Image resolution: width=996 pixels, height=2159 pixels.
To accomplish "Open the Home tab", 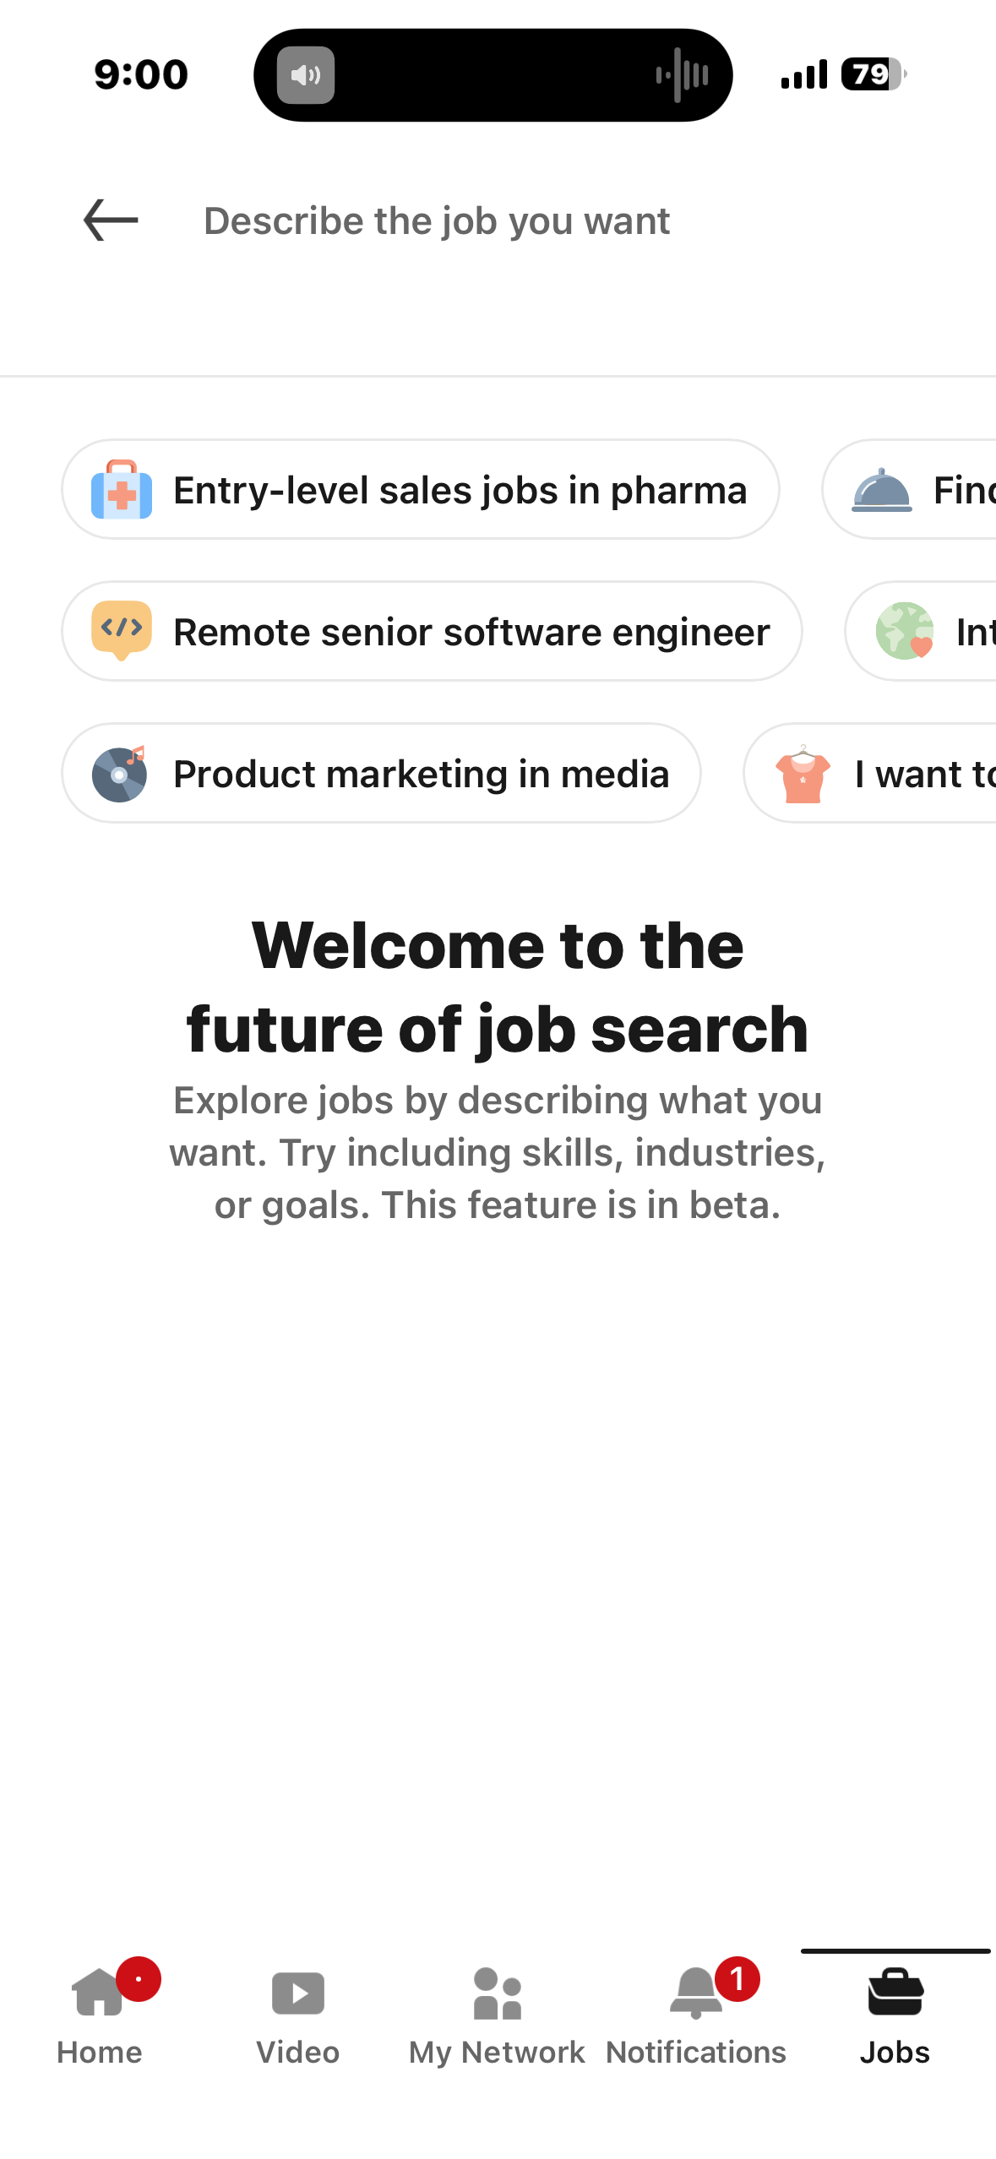I will click(x=100, y=2015).
